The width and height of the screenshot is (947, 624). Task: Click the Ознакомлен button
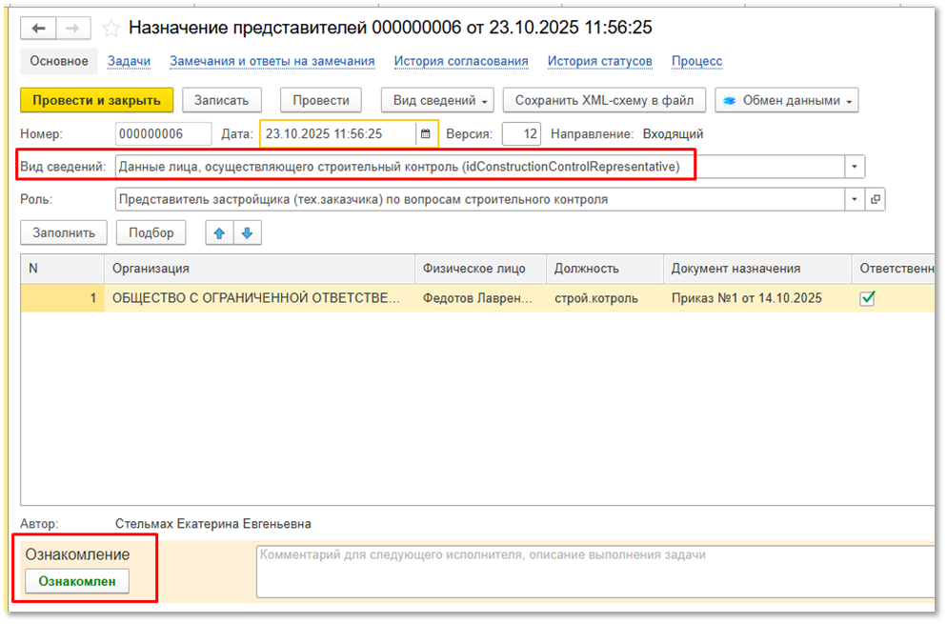click(77, 581)
